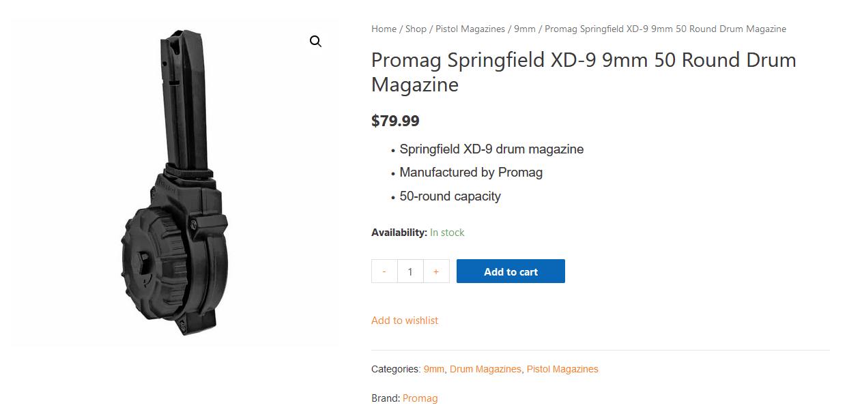
Task: Decrease quantity with the minus button
Action: pos(384,271)
